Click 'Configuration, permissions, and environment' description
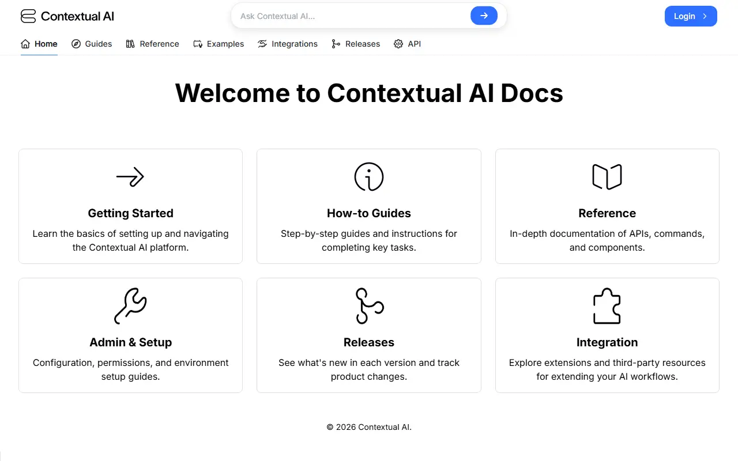The image size is (738, 461). [x=130, y=370]
